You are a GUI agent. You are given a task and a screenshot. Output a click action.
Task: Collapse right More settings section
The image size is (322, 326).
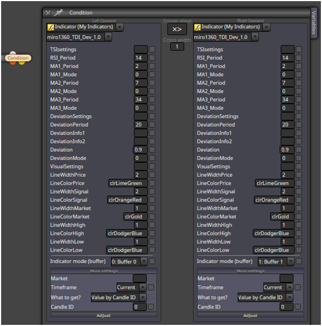pos(250,271)
